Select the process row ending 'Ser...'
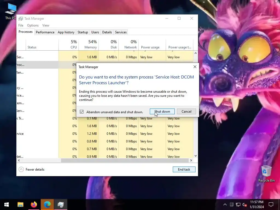 [105, 57]
